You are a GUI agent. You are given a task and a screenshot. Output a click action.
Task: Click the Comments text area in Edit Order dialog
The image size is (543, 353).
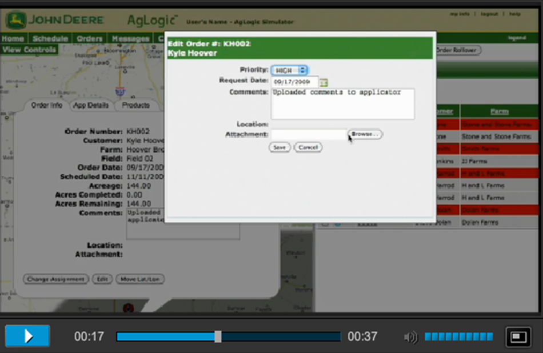click(342, 104)
